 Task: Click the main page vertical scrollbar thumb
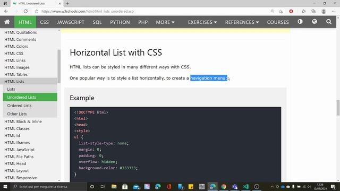[338, 108]
